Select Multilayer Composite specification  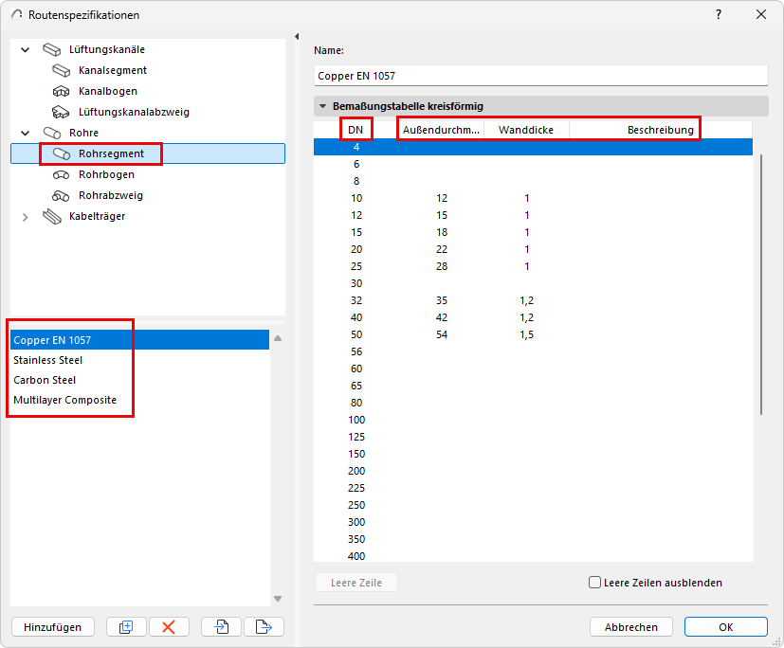click(140, 400)
